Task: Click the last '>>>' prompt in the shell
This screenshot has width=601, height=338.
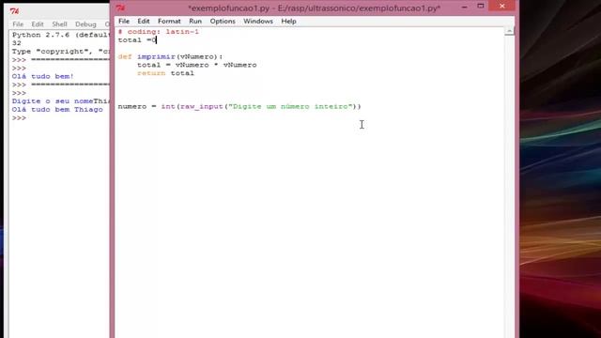Action: [x=19, y=118]
